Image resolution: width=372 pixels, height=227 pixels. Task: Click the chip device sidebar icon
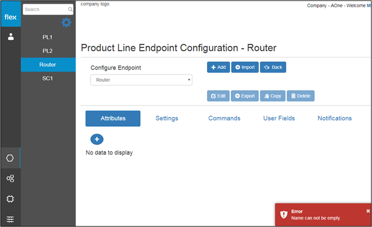pos(10,199)
